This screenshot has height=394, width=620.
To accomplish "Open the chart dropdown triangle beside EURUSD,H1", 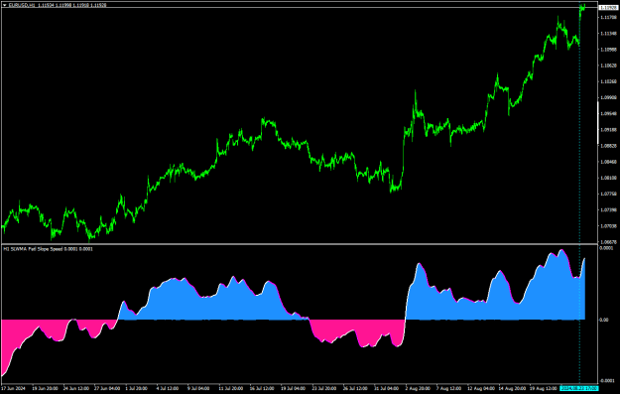I will (x=5, y=5).
